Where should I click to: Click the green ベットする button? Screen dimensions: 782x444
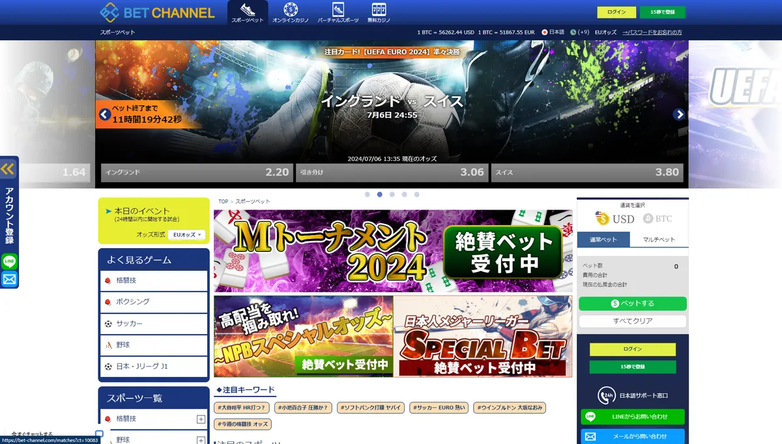pyautogui.click(x=632, y=303)
